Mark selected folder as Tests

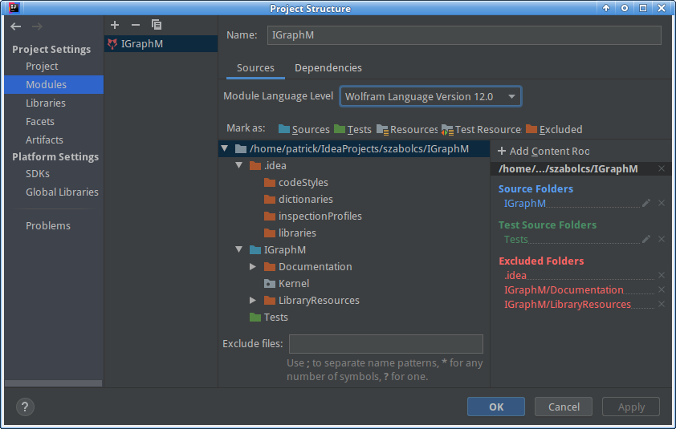coord(352,129)
